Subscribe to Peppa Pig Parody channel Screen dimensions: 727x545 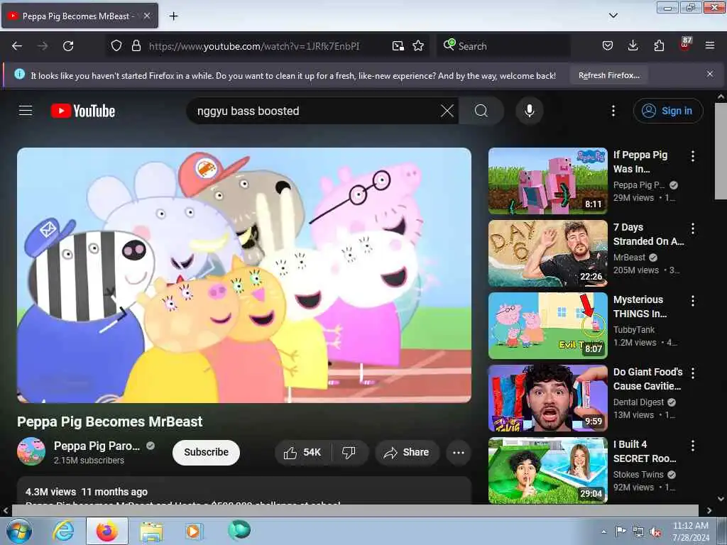pos(207,452)
